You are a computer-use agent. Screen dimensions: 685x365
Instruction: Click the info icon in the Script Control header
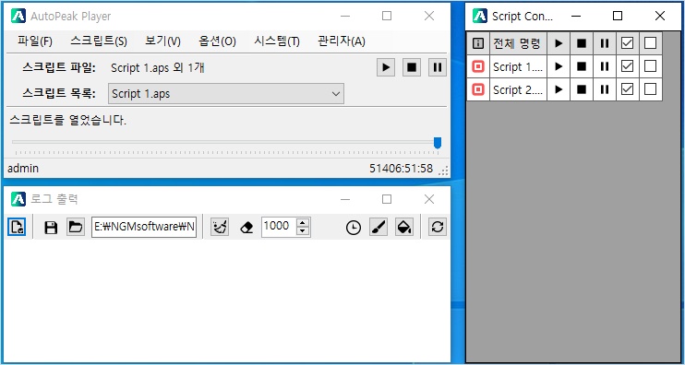point(478,43)
